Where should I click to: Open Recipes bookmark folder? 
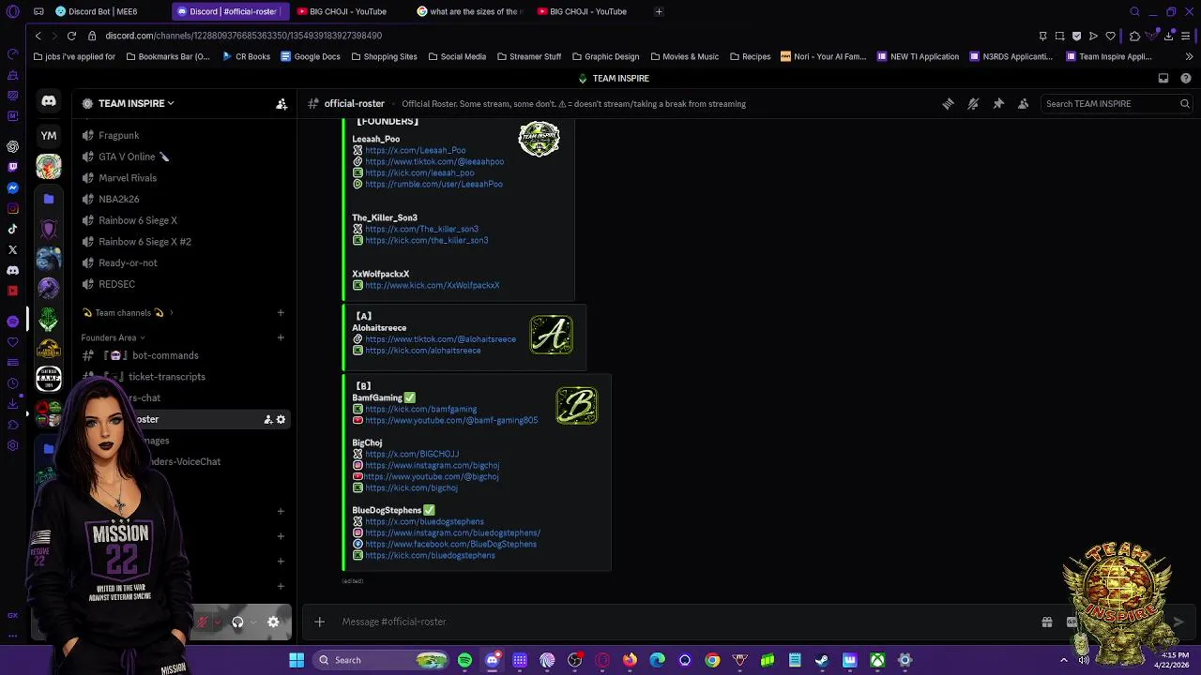750,57
